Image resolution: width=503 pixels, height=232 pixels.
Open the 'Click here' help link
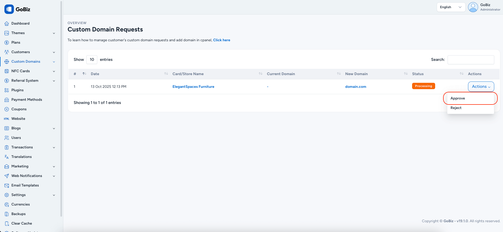coord(222,40)
